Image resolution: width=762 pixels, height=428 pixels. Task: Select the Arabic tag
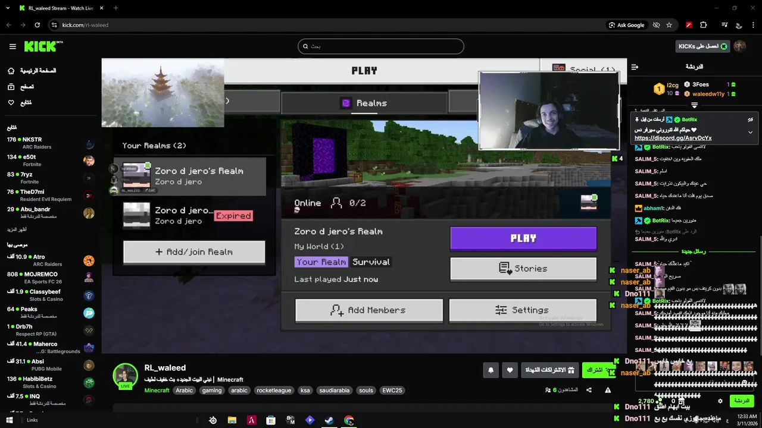coord(184,391)
